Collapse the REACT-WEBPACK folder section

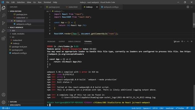click(x=26, y=27)
